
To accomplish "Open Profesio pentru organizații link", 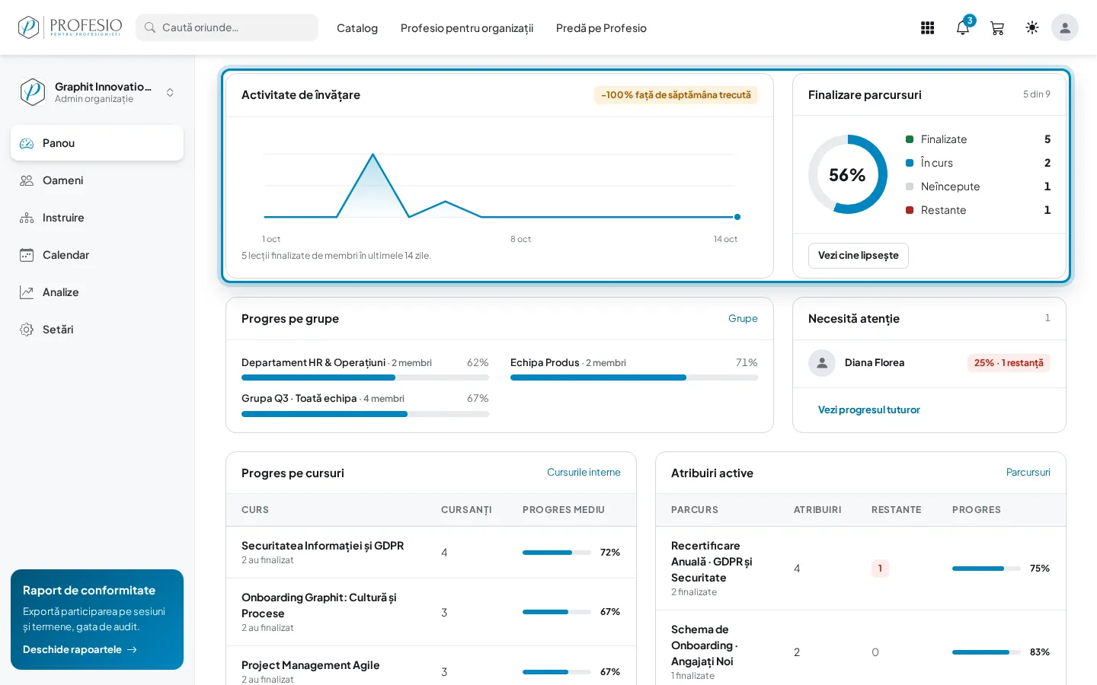I will pyautogui.click(x=467, y=28).
